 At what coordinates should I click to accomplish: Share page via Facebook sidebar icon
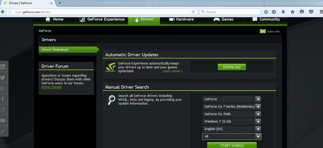click(x=3, y=99)
